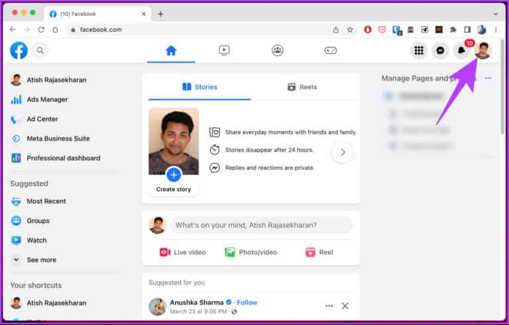Open Chrome three-dot menu
The image size is (509, 325).
(x=496, y=30)
